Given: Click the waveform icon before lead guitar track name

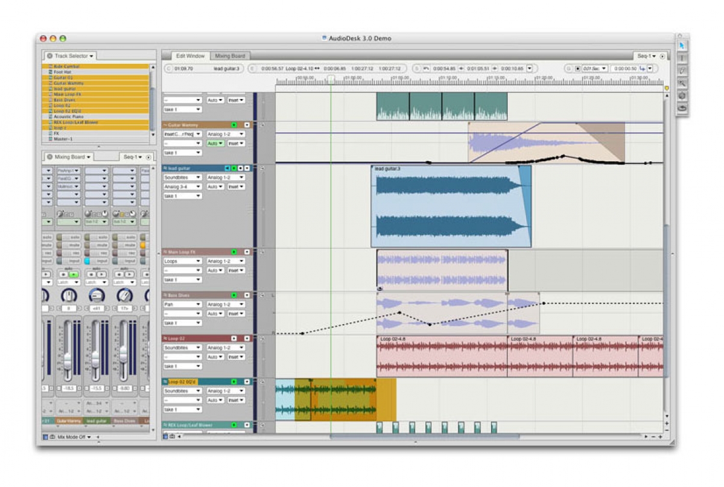Looking at the screenshot, I should [x=165, y=168].
